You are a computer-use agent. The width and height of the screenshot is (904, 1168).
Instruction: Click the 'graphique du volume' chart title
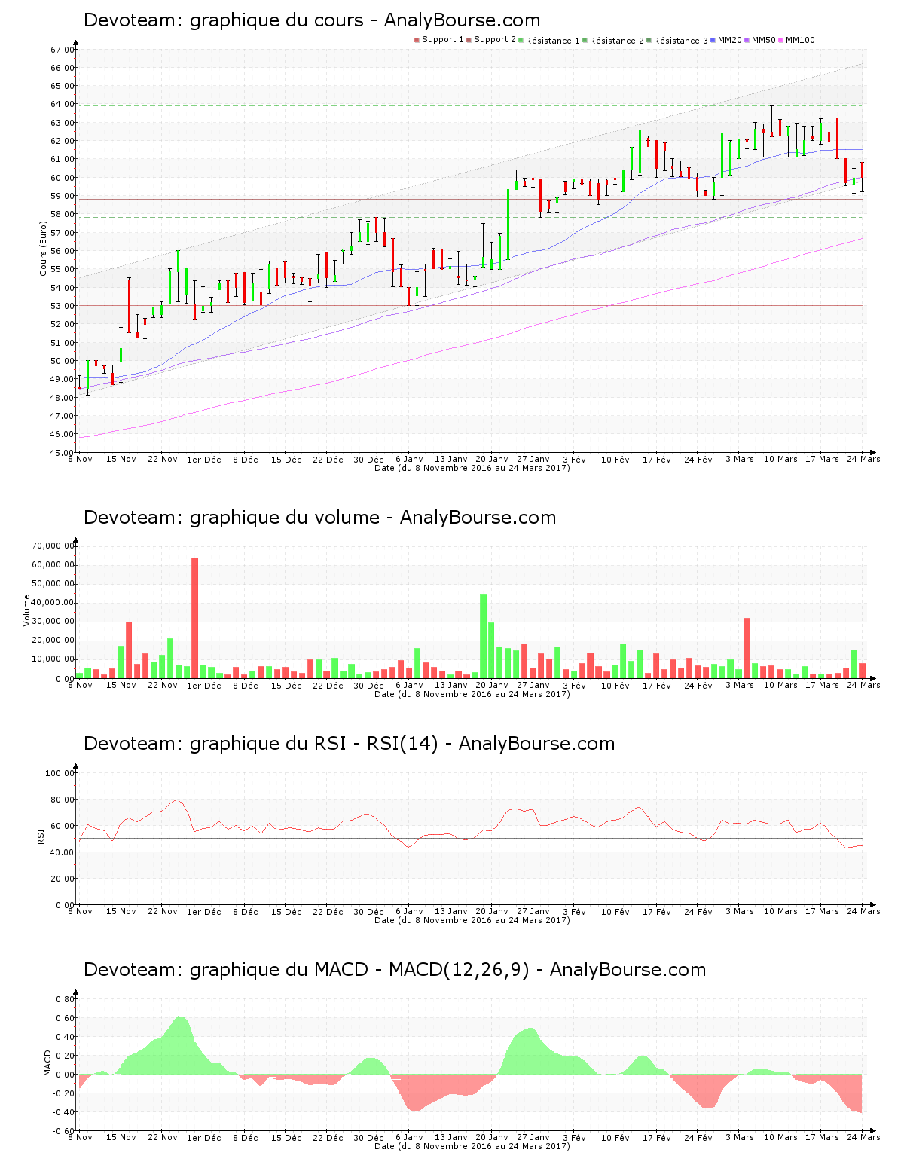319,518
